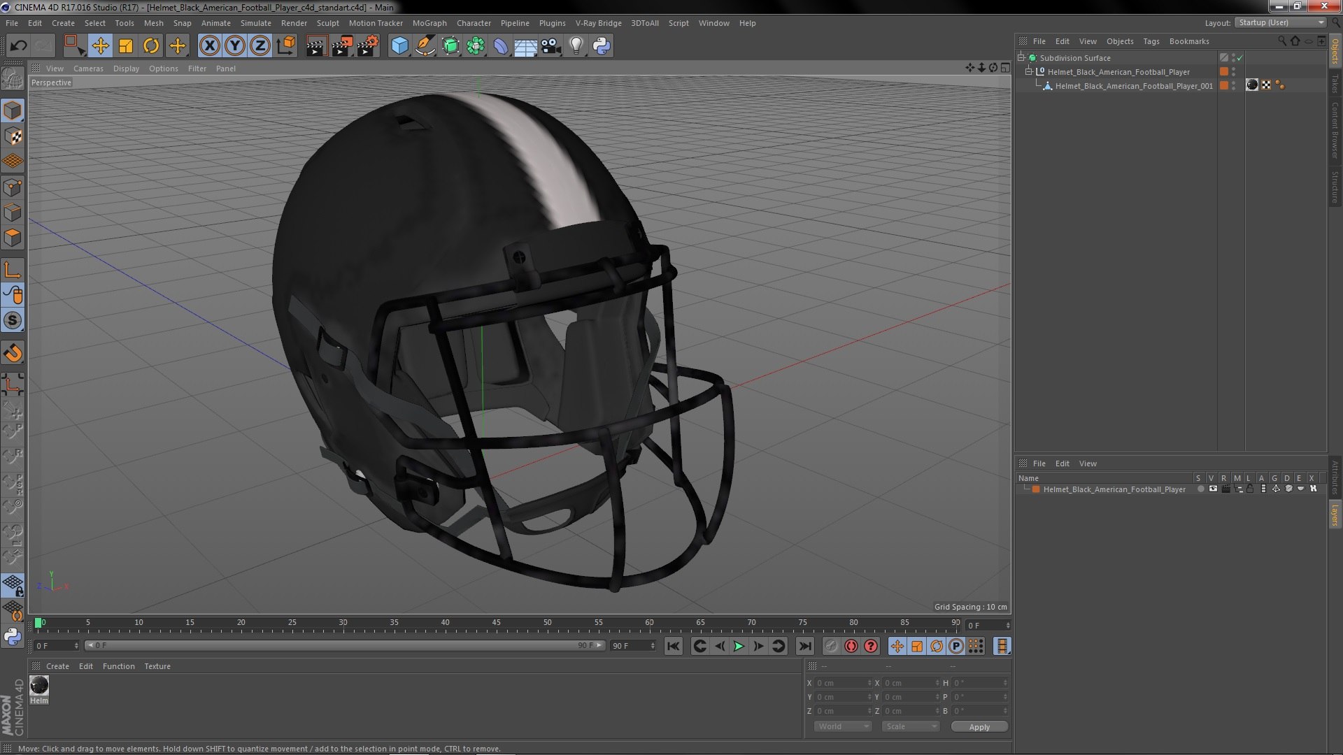Select Helm material thumbnail
The width and height of the screenshot is (1343, 755).
tap(39, 685)
